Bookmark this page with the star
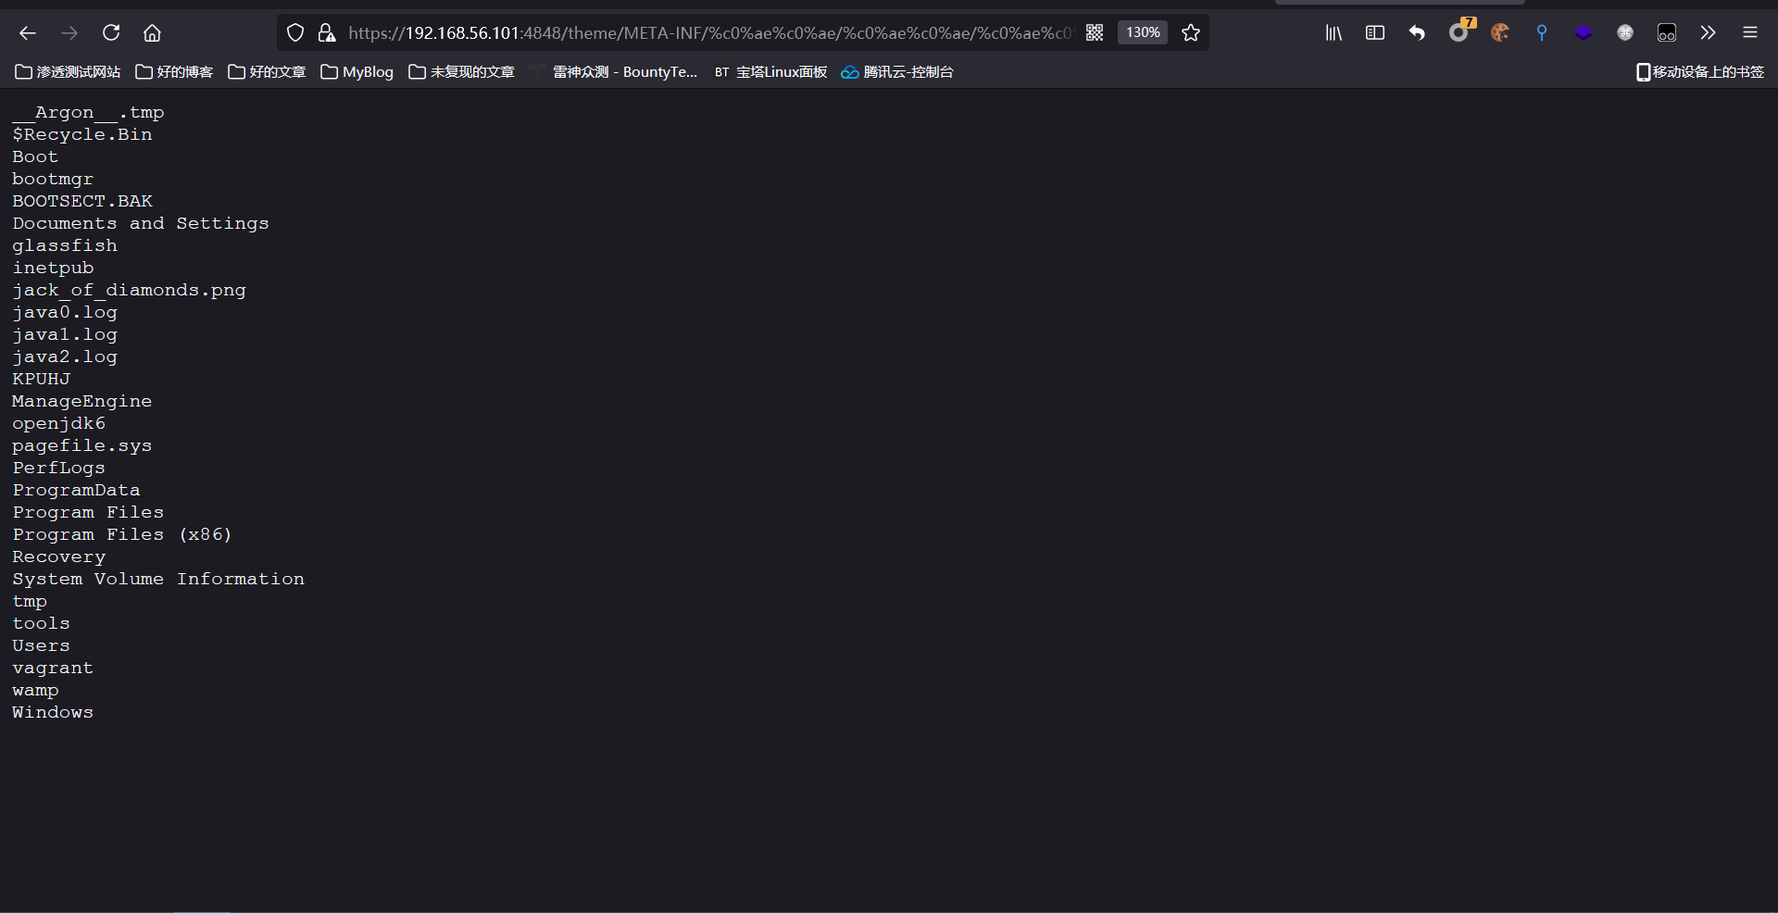The height and width of the screenshot is (913, 1778). coord(1191,33)
